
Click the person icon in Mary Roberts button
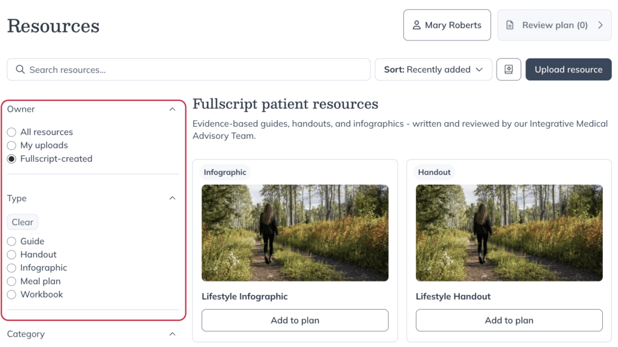(416, 25)
